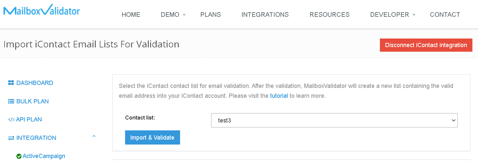
Task: Collapse the Integration sidebar section chevron
Action: (94, 136)
